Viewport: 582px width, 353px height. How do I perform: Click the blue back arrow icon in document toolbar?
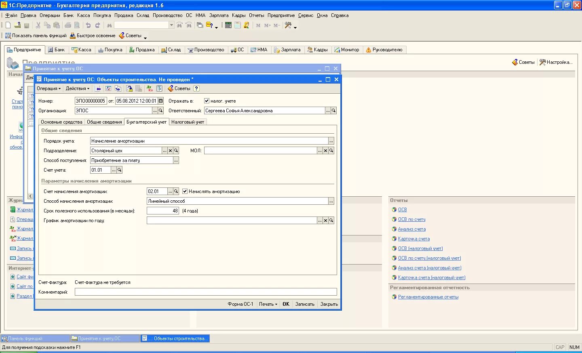pos(98,88)
